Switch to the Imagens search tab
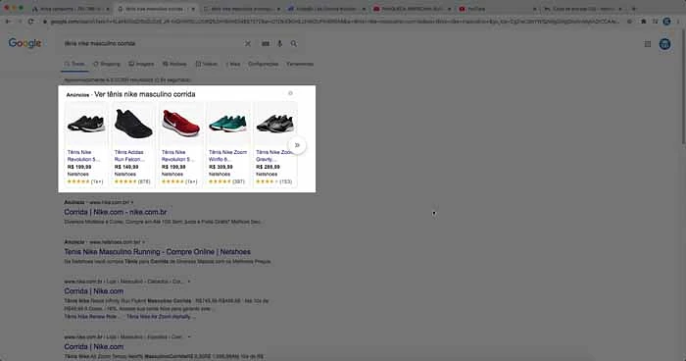The height and width of the screenshot is (361, 686). [x=141, y=64]
